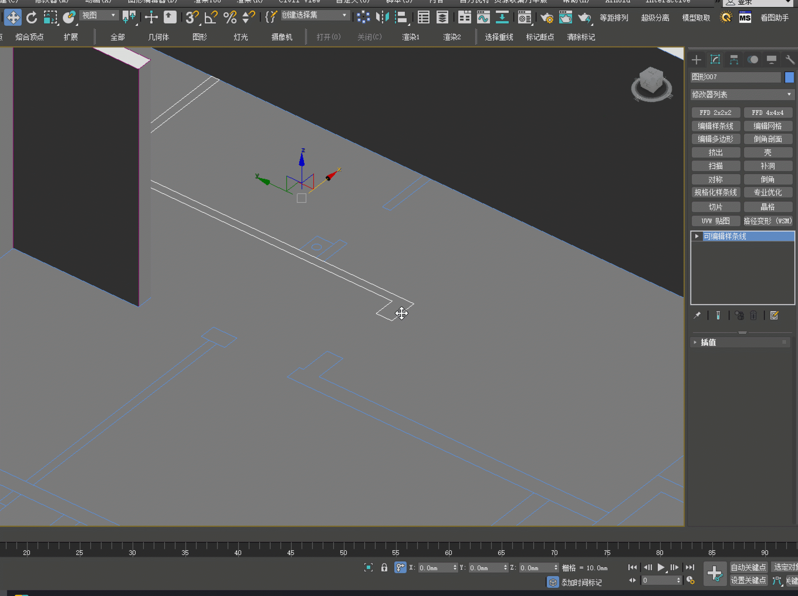Viewport: 798px width, 596px height.
Task: Activate the Rotate tool
Action: [x=32, y=17]
